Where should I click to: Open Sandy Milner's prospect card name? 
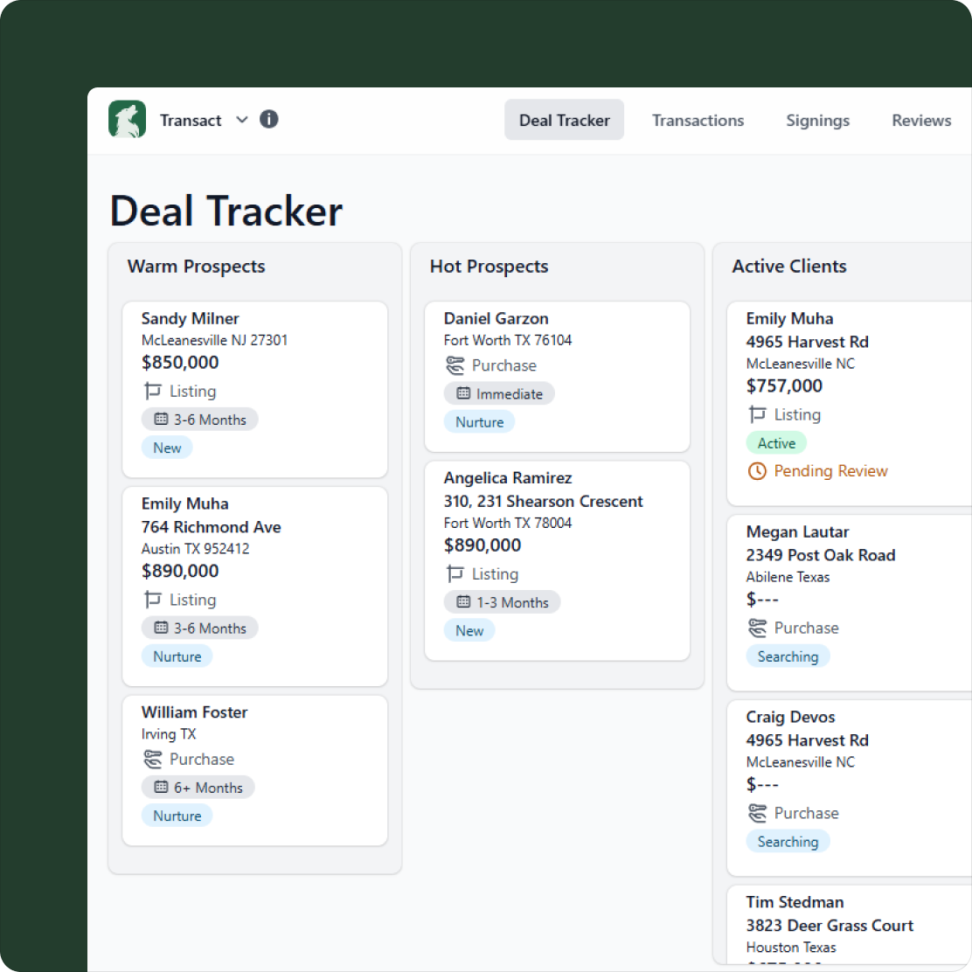[x=191, y=319]
